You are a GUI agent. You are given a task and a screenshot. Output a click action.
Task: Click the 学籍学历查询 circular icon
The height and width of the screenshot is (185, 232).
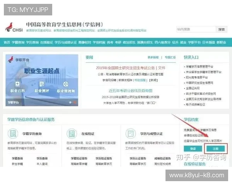coord(13,133)
